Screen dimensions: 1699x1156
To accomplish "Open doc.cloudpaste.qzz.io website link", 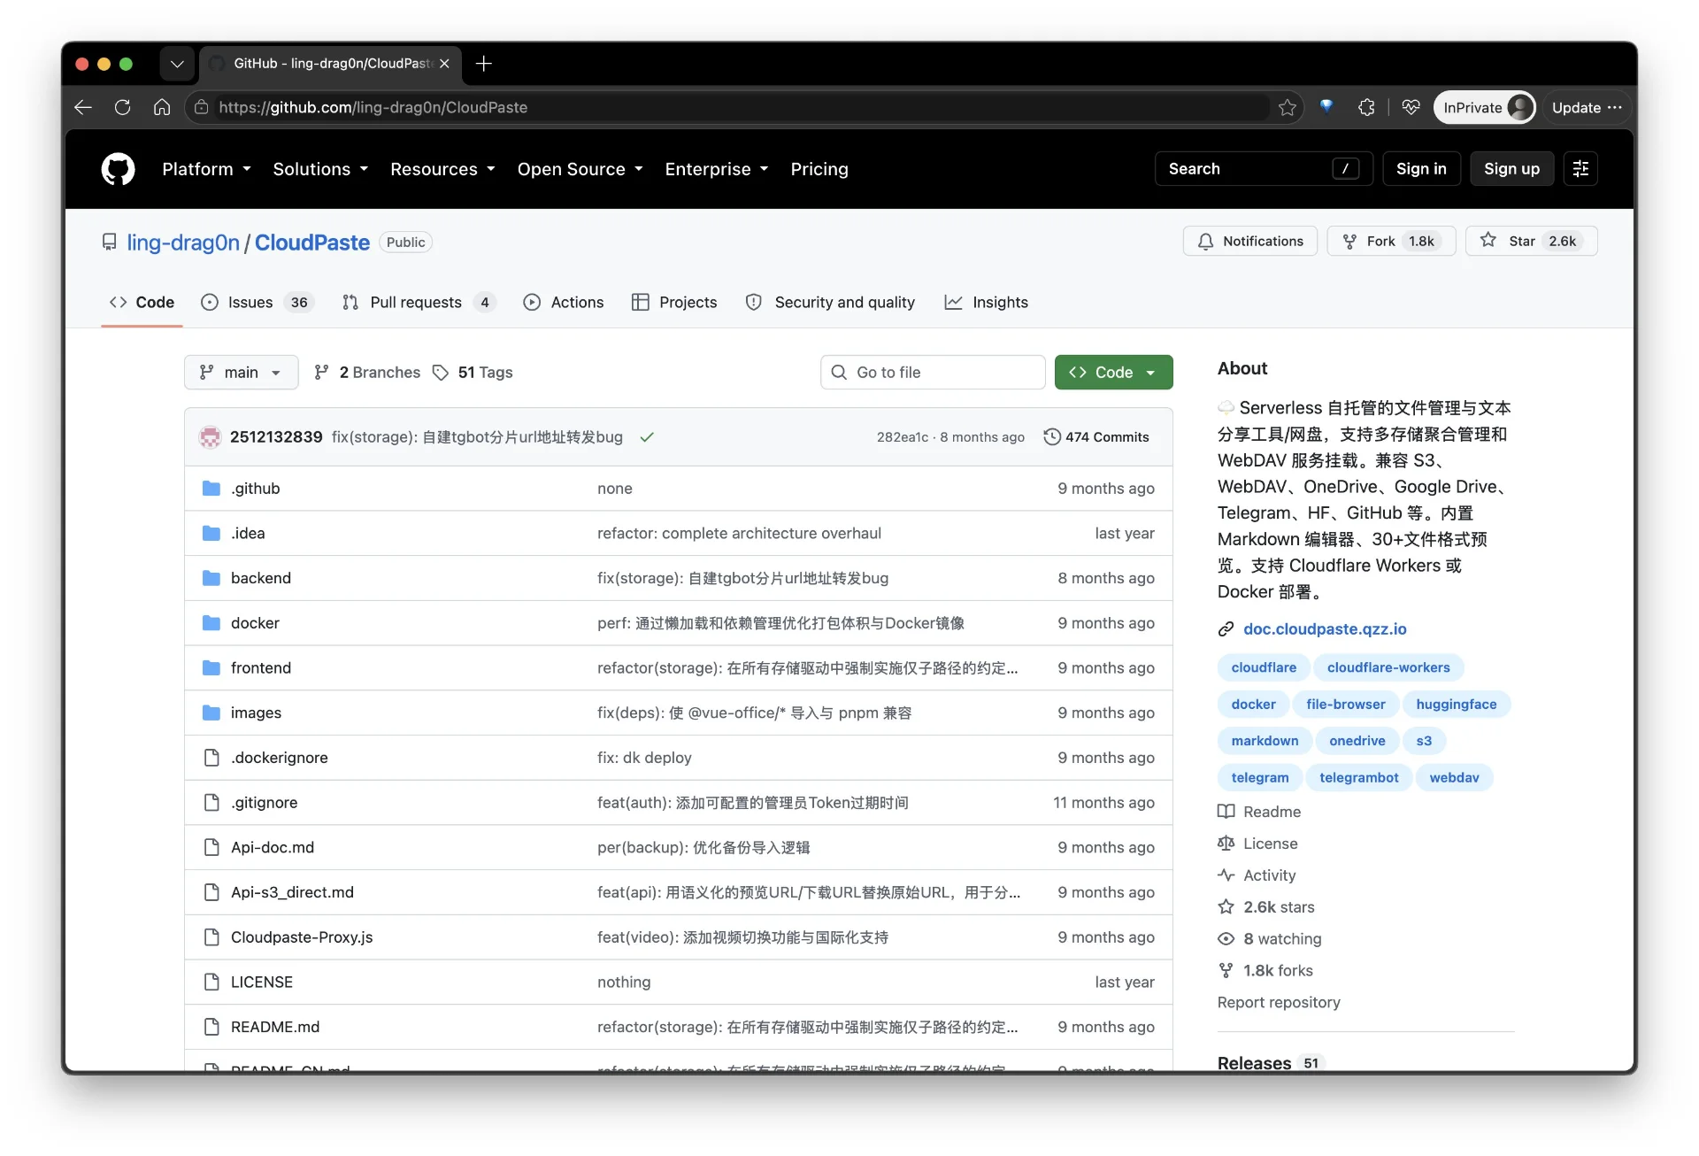I will click(1325, 629).
